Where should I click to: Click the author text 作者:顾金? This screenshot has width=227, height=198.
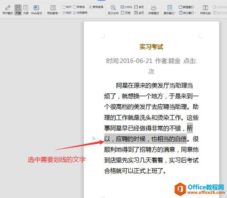(168, 61)
